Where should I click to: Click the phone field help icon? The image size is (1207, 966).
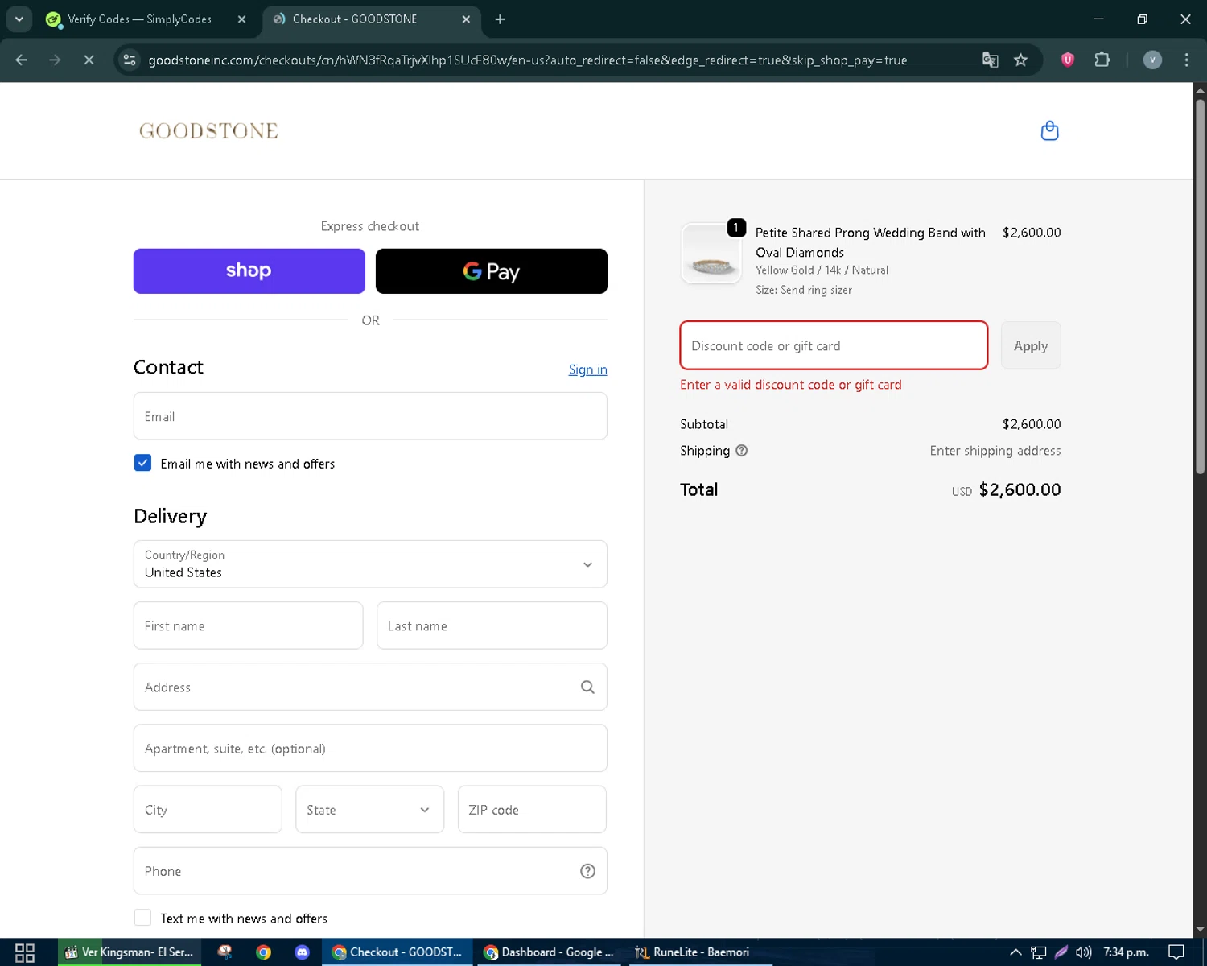[587, 871]
